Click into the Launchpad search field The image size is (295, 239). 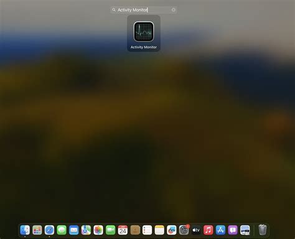(144, 10)
